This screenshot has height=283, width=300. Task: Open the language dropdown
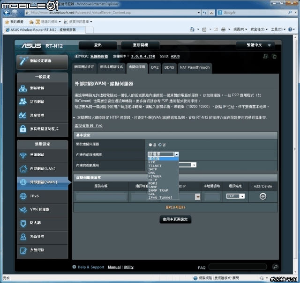coord(255,45)
